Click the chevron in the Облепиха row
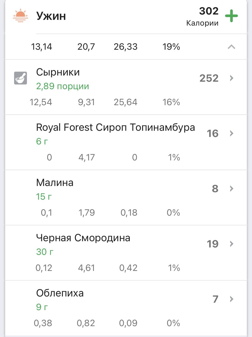Image resolution: width=252 pixels, height=337 pixels. coord(232,299)
